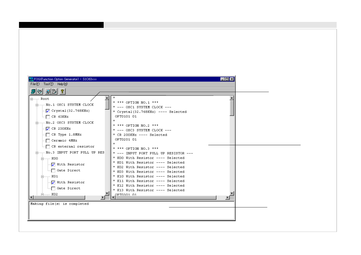
Task: Collapse the K02 tree node
Action: pos(42,194)
